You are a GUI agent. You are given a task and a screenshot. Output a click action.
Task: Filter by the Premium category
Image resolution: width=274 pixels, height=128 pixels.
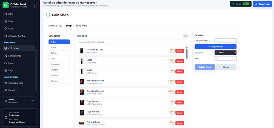59,75
